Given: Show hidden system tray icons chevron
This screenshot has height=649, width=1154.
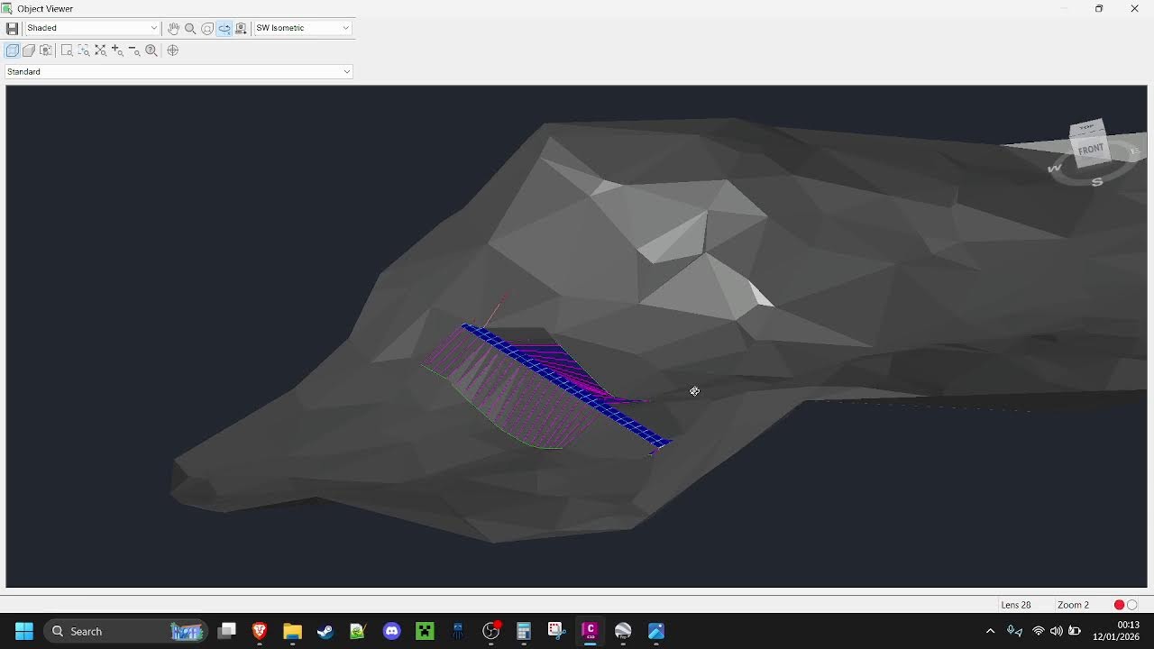Looking at the screenshot, I should pyautogui.click(x=990, y=631).
